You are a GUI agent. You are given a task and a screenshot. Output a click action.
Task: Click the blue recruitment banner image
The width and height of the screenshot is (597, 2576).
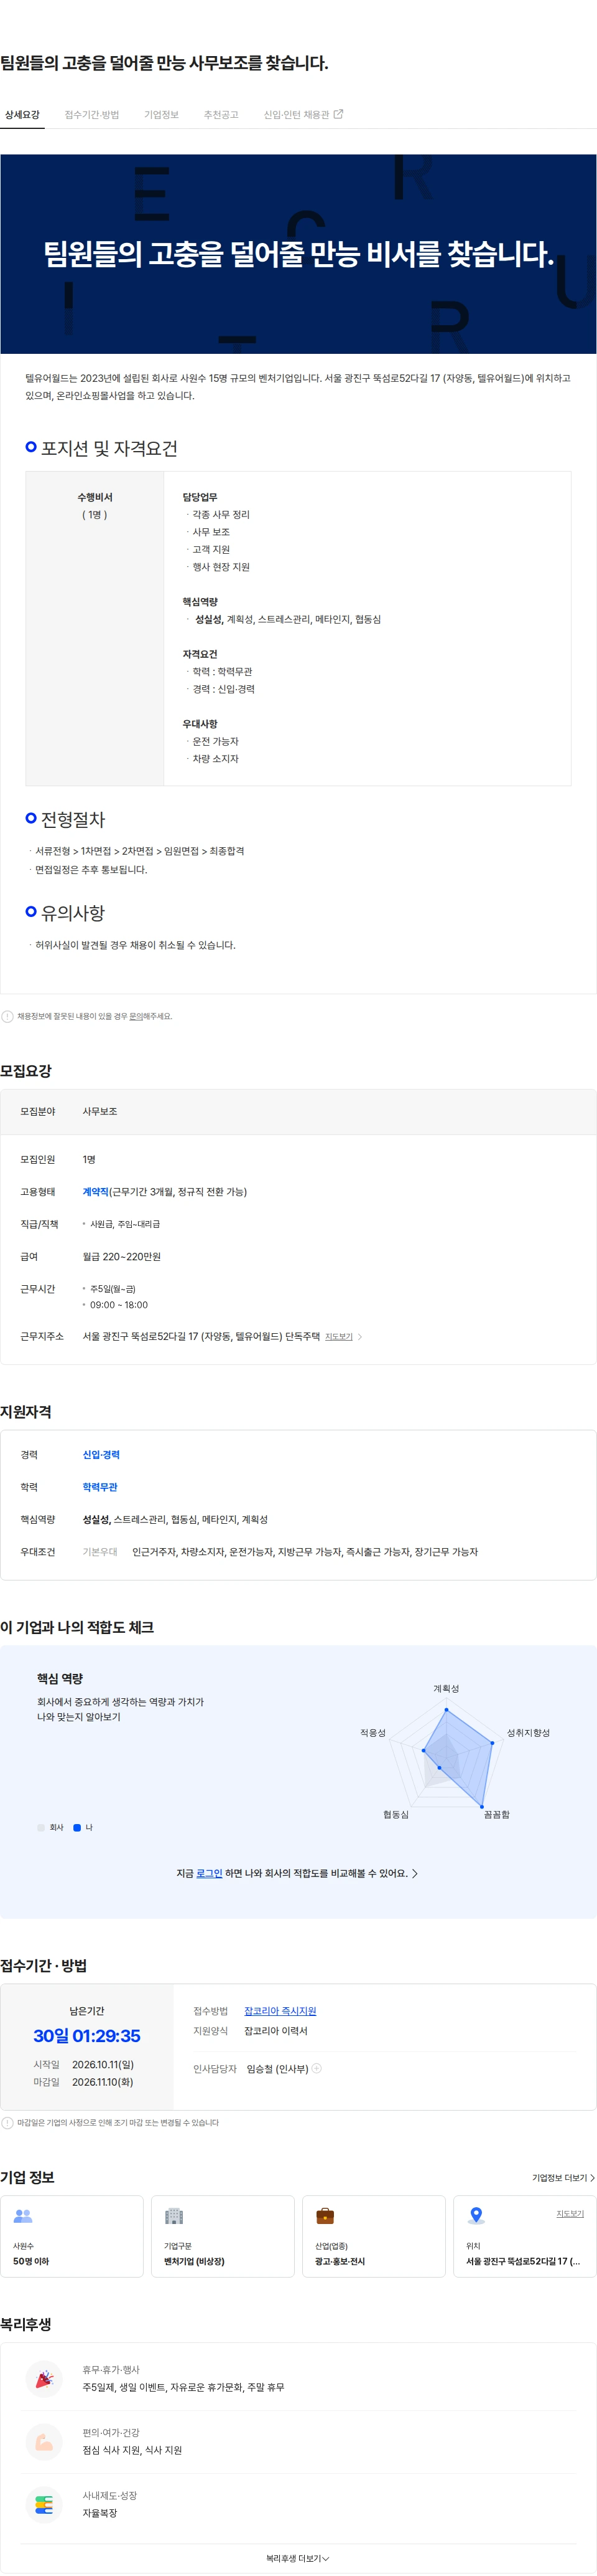click(298, 254)
